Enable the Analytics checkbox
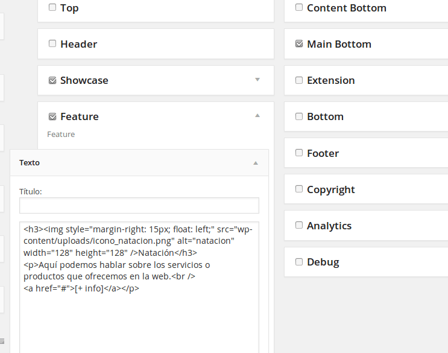The image size is (448, 353). tap(299, 225)
